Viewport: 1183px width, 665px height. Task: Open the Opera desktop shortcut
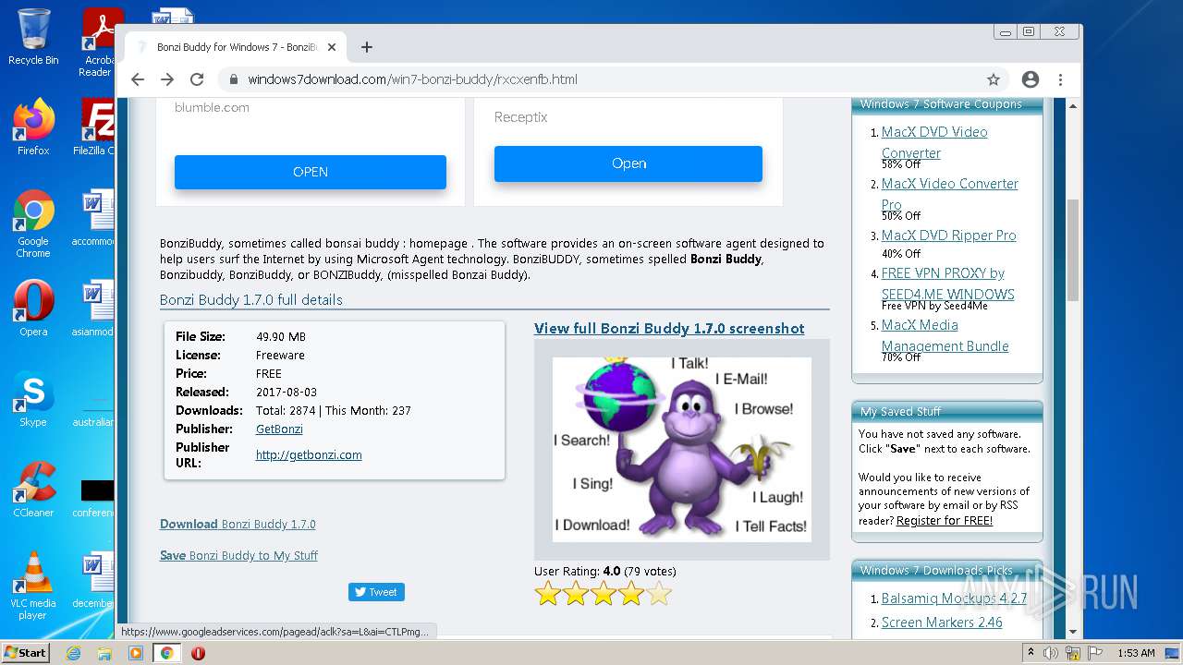(x=33, y=308)
